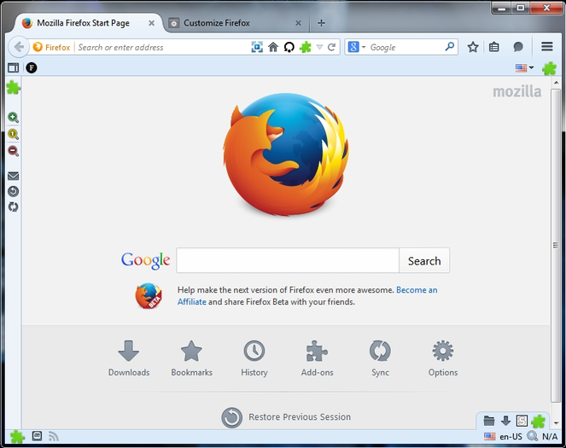Click the green puzzle piece inside the address bar
Screen dimensions: 566x448
[306, 47]
